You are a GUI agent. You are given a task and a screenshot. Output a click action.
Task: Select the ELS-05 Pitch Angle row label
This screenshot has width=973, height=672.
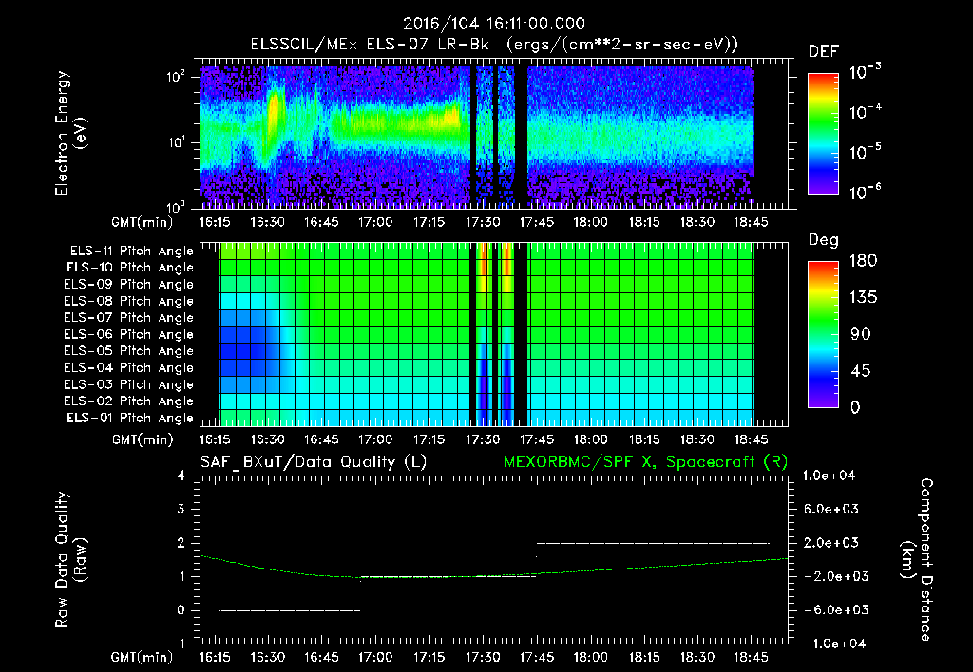tap(129, 351)
